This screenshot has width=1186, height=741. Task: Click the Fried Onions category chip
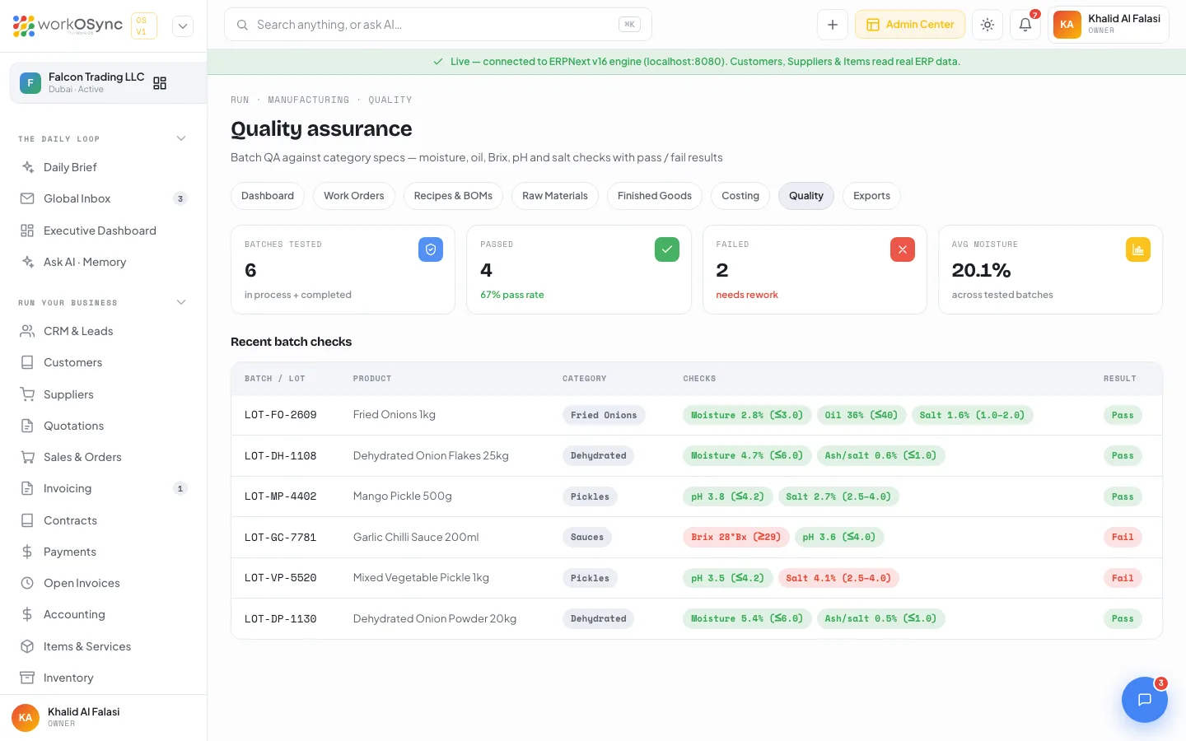pos(604,415)
